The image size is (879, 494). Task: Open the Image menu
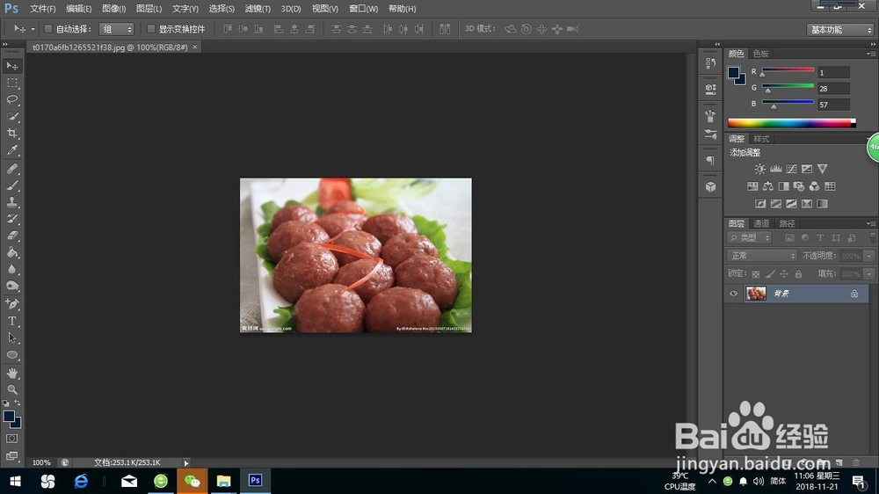pyautogui.click(x=113, y=9)
